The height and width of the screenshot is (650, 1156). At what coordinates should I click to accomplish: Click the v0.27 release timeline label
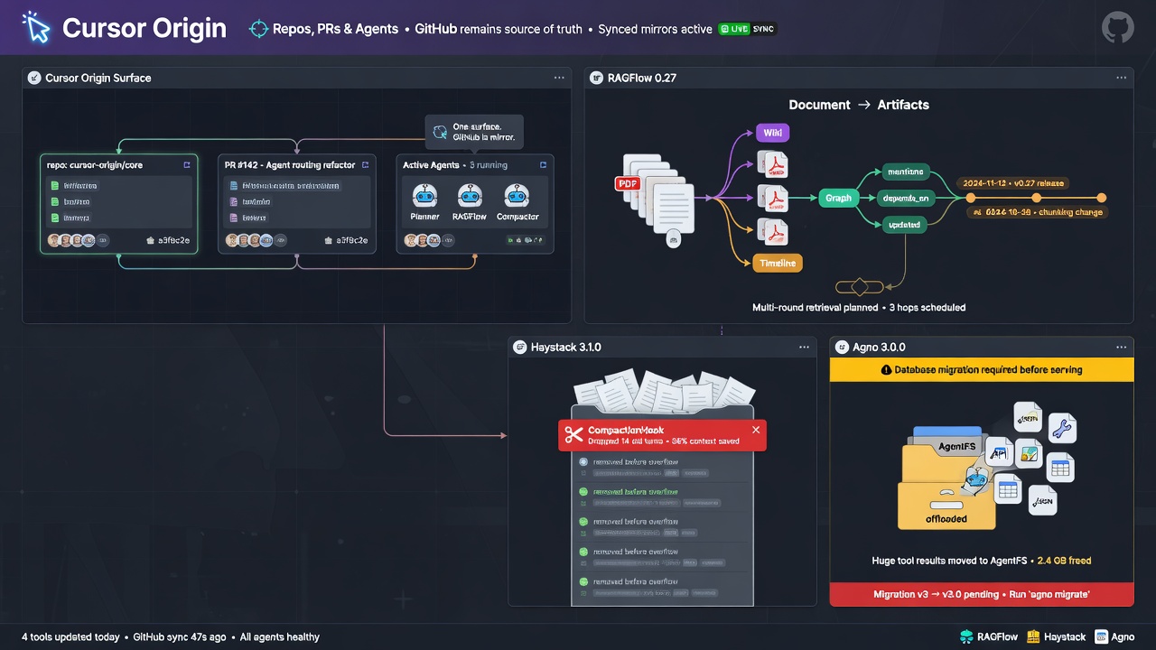pyautogui.click(x=1015, y=183)
